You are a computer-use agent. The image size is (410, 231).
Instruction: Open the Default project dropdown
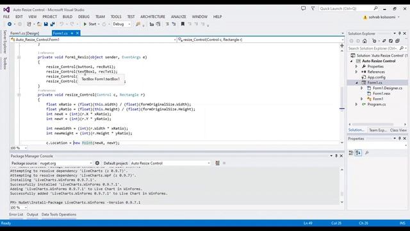(x=170, y=163)
